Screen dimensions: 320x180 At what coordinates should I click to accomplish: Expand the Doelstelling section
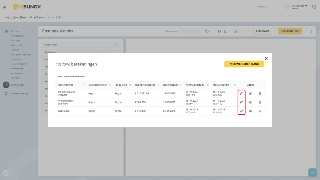coord(81,45)
